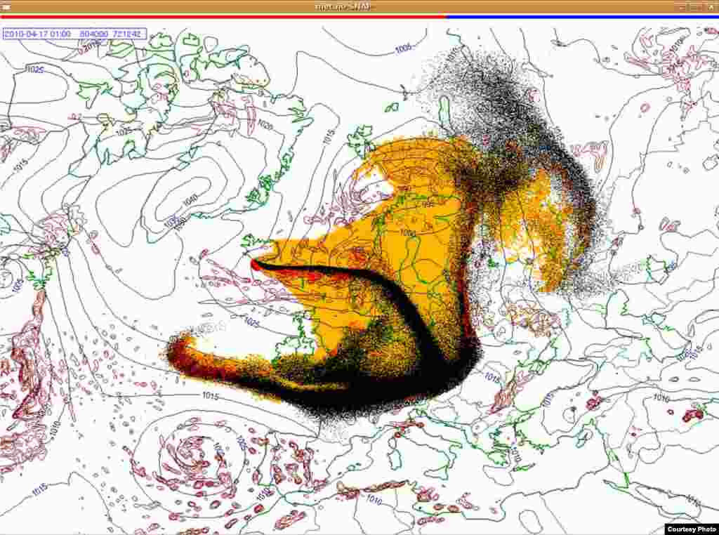
Task: Close the met.no SNAP window
Action: pyautogui.click(x=711, y=5)
